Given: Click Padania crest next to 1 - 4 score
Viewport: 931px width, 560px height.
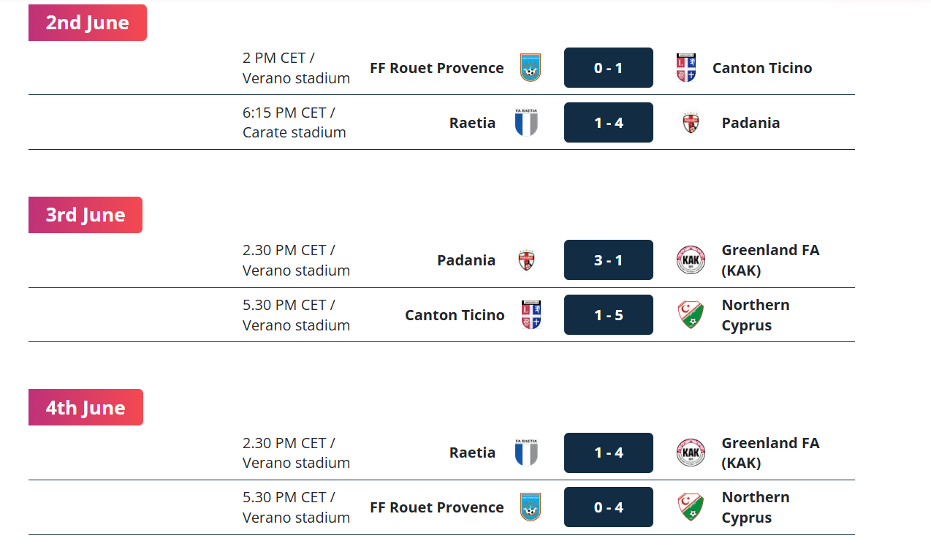Looking at the screenshot, I should [691, 122].
